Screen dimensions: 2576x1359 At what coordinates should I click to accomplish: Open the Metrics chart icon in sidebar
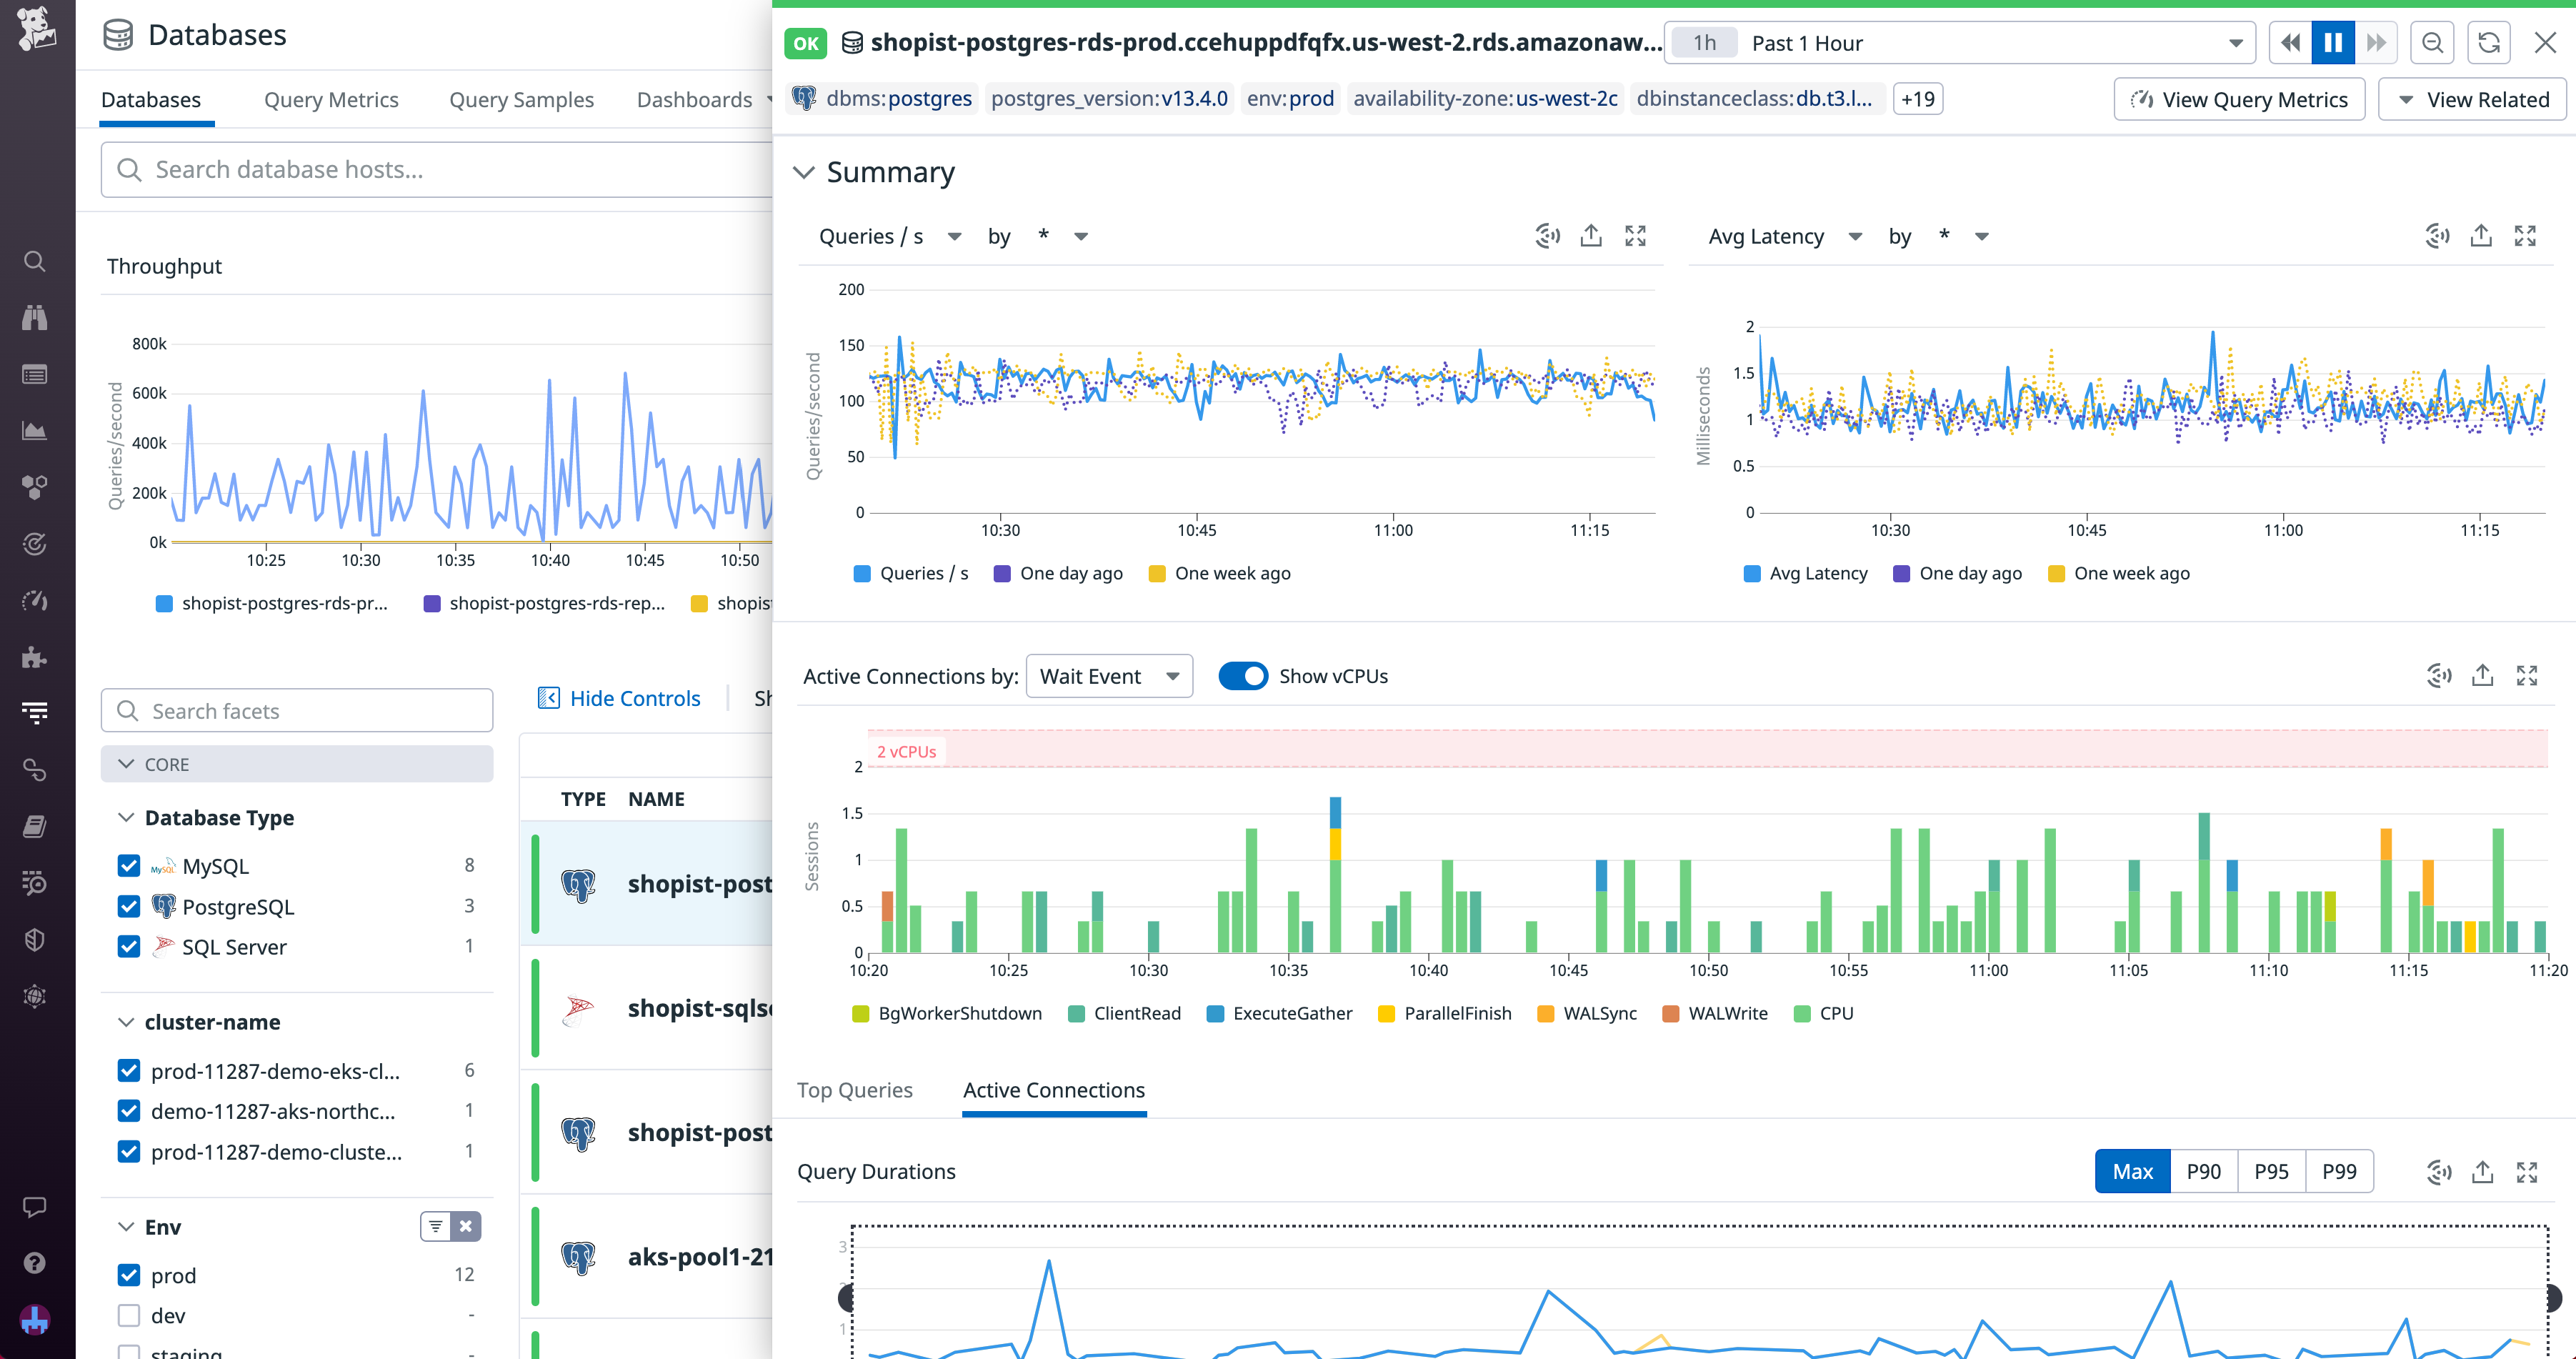tap(35, 431)
